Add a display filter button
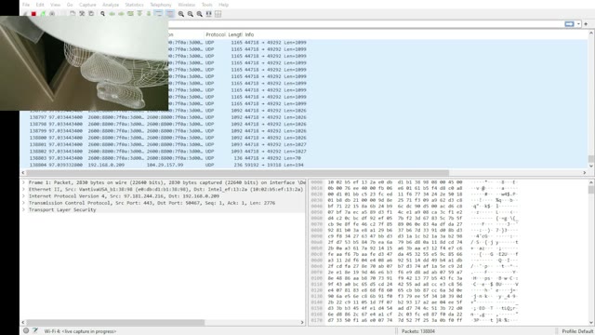The image size is (595, 335). 586,24
